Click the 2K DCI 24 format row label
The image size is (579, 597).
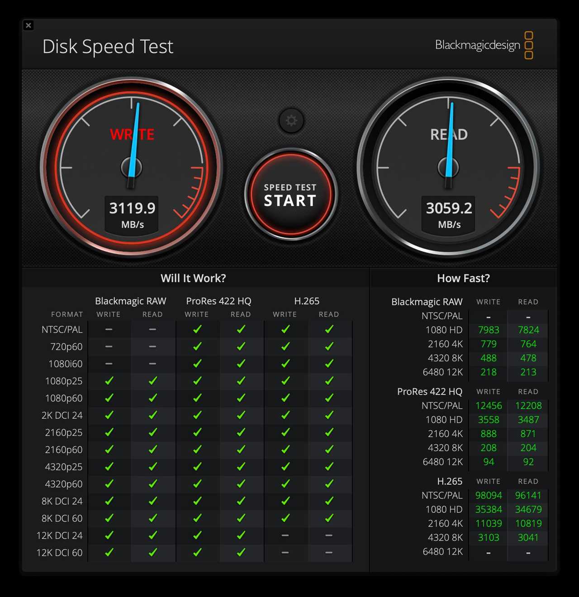click(62, 416)
